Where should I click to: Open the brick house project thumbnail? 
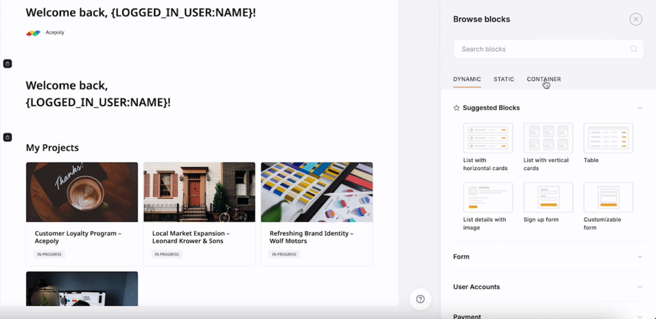tap(199, 192)
